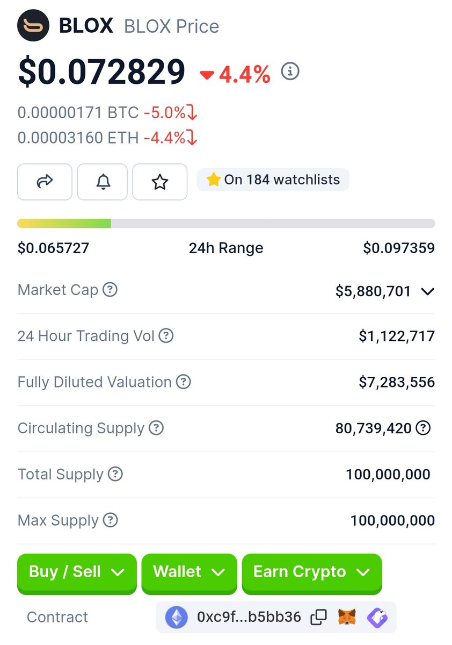Image resolution: width=452 pixels, height=645 pixels.
Task: Click the BLOX coin logo
Action: point(33,26)
